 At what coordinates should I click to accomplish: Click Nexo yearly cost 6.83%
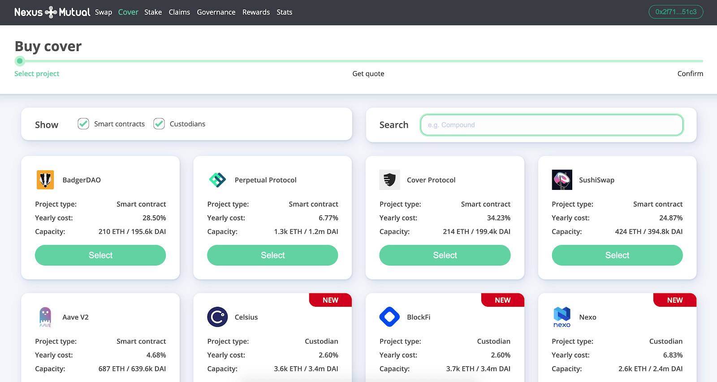coord(673,355)
